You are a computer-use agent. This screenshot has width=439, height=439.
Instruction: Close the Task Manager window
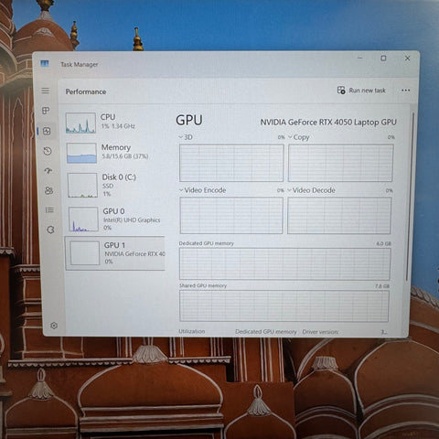(407, 58)
